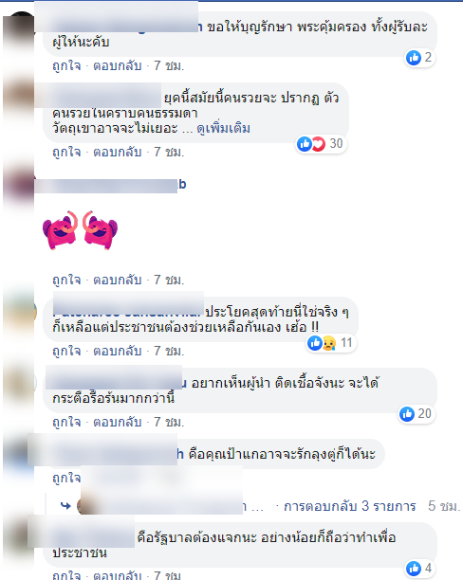The height and width of the screenshot is (580, 463).
Task: Open the 7 ชม. timestamp of second comment
Action: click(x=169, y=152)
